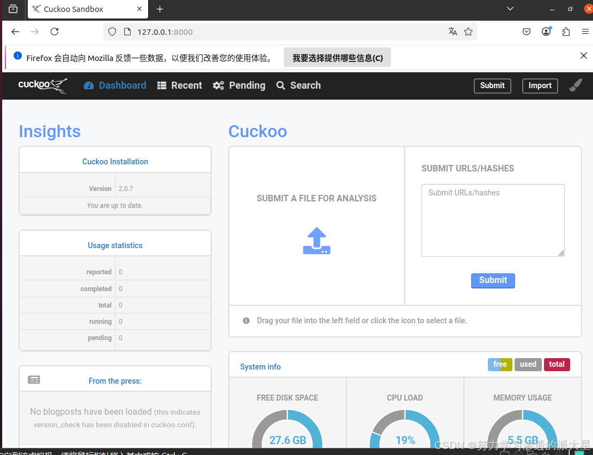This screenshot has height=455, width=593.
Task: Click the 'You are up to date.' text
Action: coord(114,206)
